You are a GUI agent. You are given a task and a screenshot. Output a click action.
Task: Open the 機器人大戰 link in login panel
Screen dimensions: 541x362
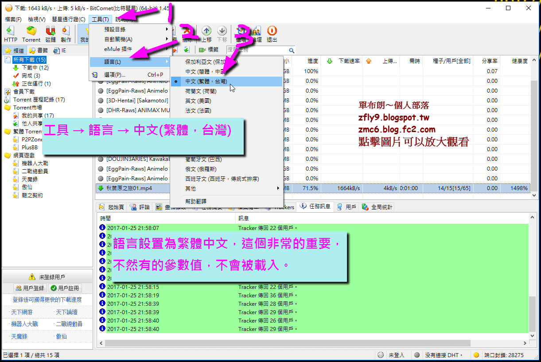click(24, 324)
